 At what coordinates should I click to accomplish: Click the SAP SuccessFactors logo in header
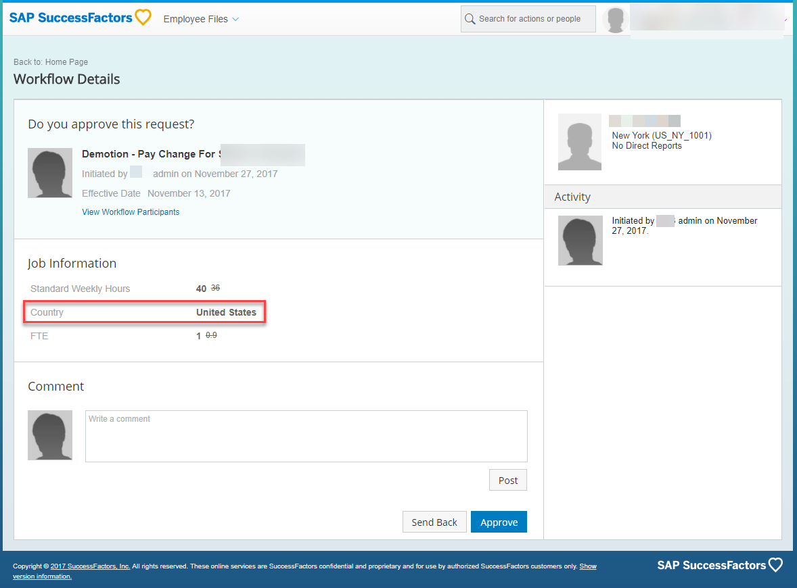tap(81, 18)
